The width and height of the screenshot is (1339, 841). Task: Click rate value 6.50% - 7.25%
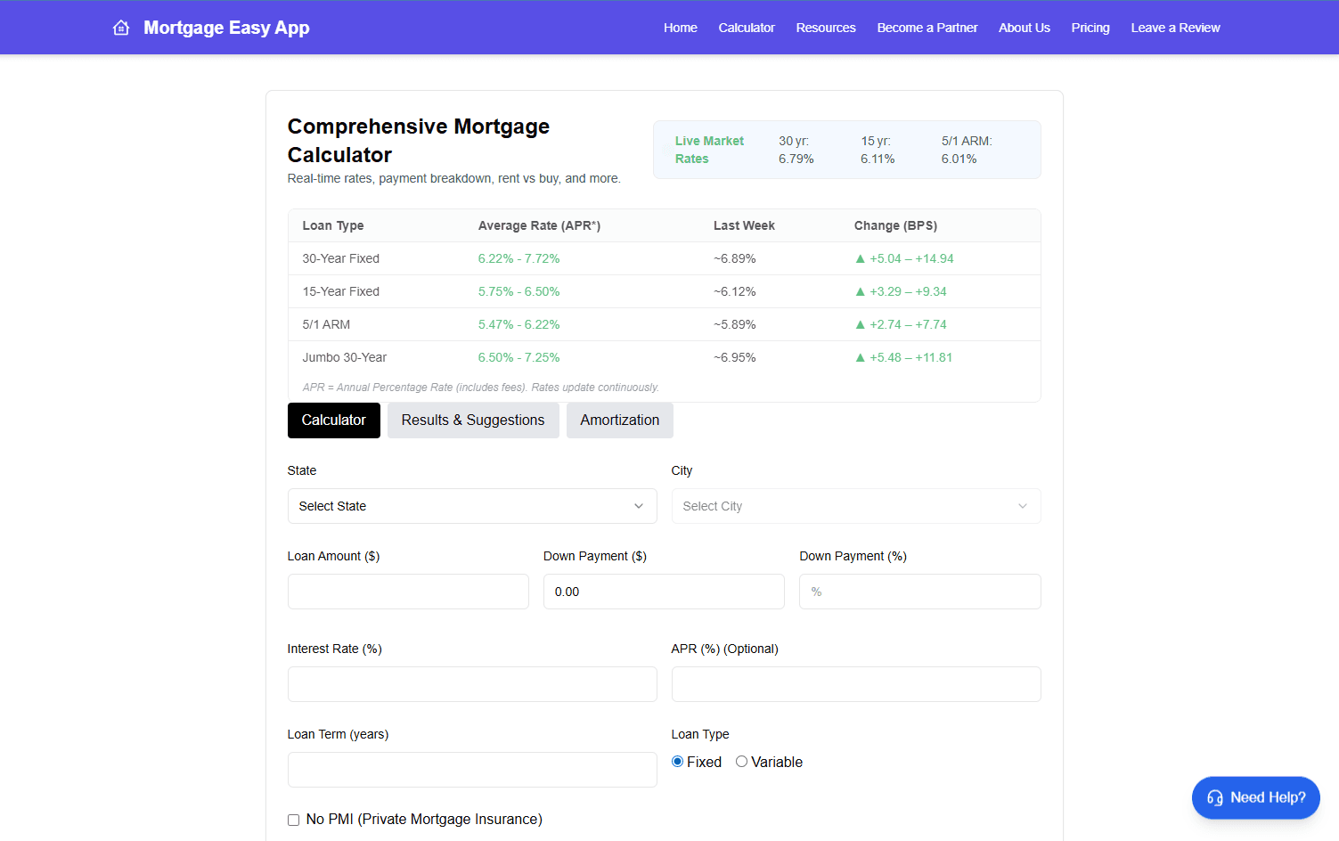click(x=519, y=357)
